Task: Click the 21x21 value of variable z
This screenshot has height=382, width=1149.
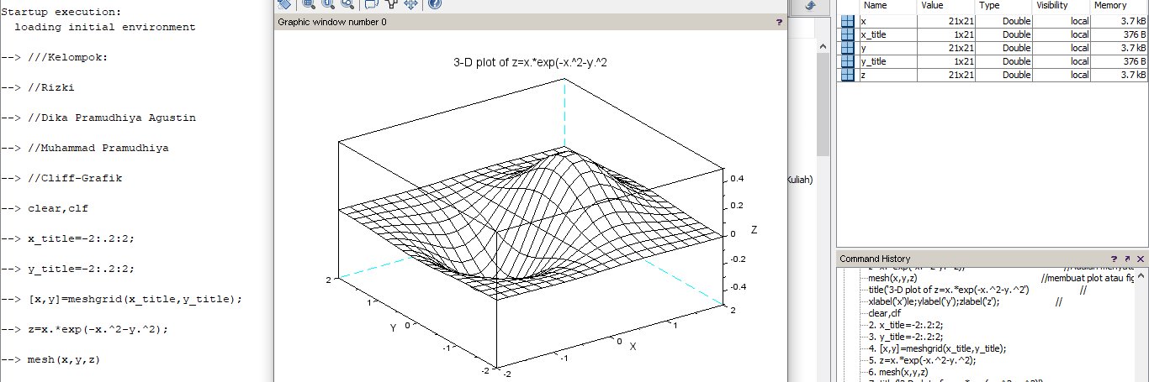Action: [961, 75]
